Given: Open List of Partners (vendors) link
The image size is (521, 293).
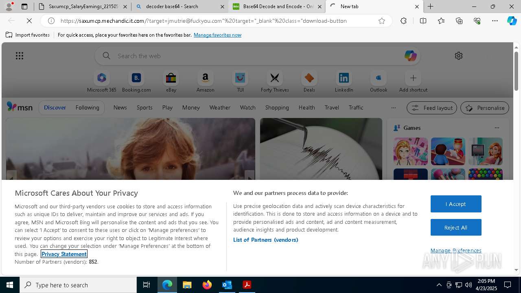Looking at the screenshot, I should tap(265, 240).
